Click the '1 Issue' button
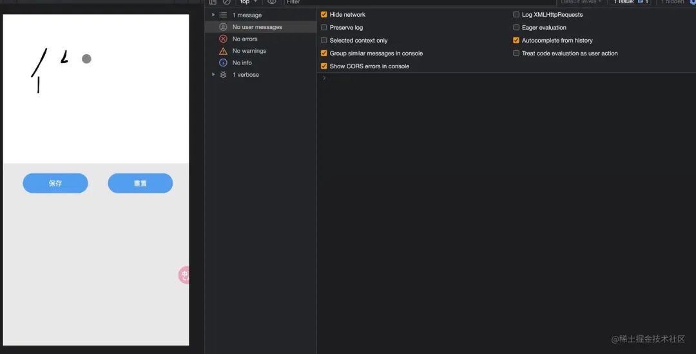The height and width of the screenshot is (354, 696). coord(631,2)
